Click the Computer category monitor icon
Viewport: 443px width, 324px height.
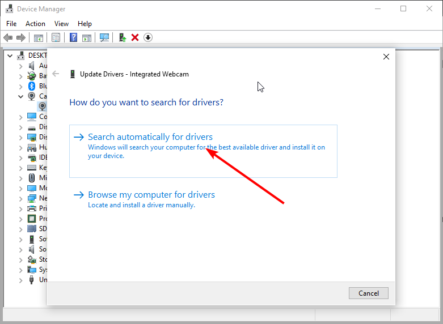pyautogui.click(x=32, y=117)
